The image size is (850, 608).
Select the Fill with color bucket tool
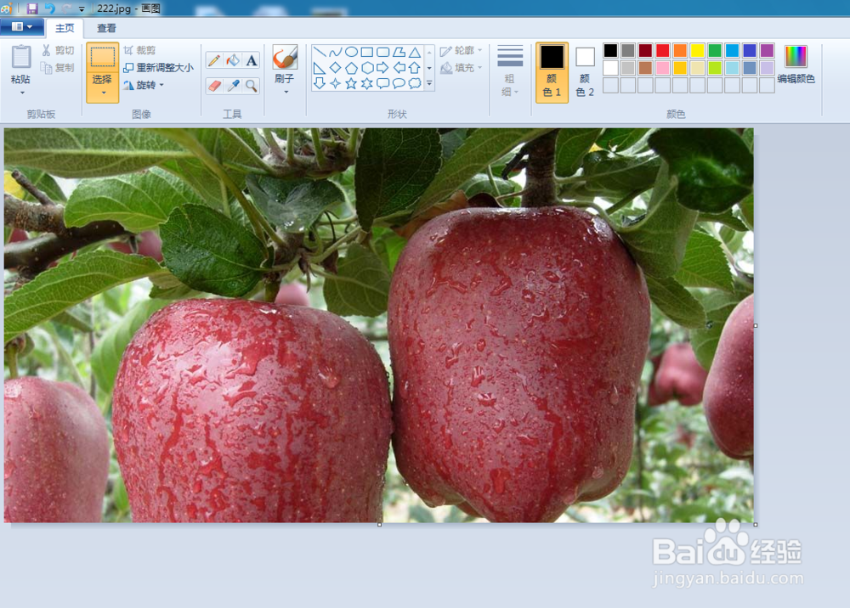233,60
